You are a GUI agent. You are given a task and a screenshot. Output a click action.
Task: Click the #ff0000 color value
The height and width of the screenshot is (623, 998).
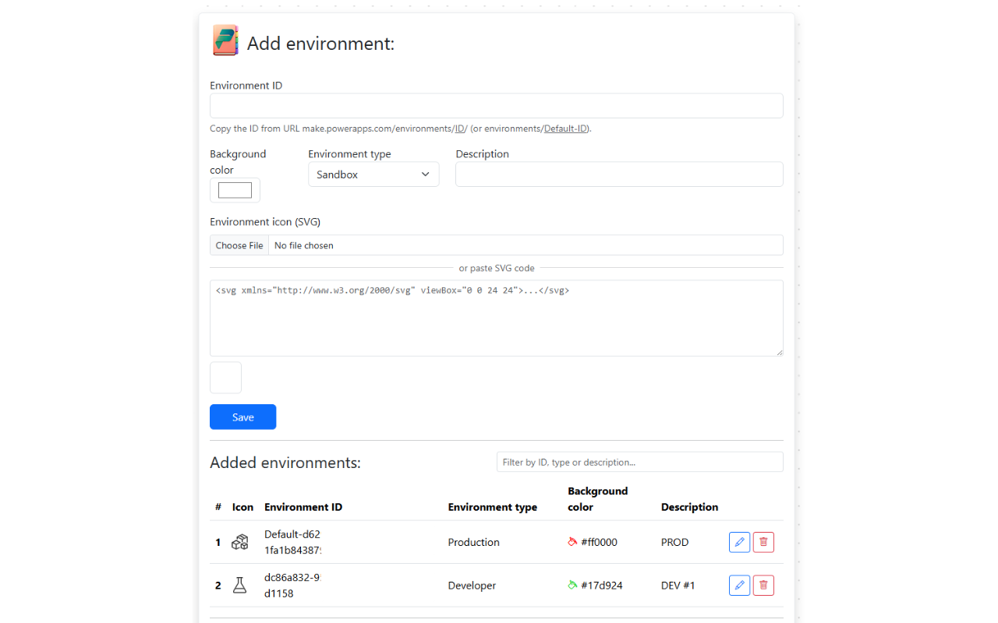[x=600, y=542]
